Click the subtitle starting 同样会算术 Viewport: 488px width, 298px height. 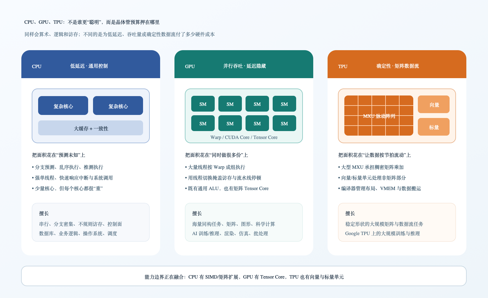pos(120,34)
